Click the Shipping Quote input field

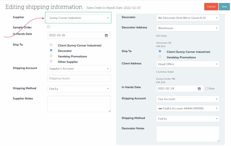[79, 78]
